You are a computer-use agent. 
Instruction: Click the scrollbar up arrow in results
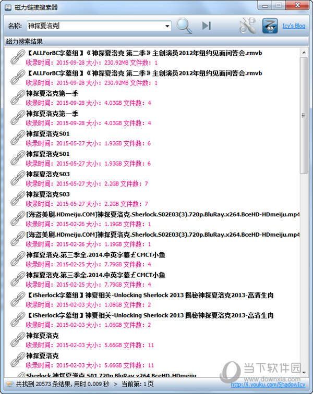pos(304,53)
